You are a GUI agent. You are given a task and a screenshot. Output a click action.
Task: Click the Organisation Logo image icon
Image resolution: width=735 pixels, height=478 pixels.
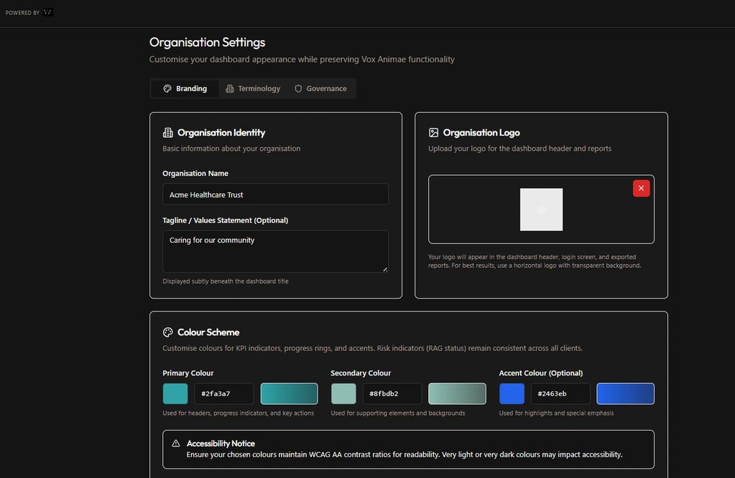[x=433, y=133]
